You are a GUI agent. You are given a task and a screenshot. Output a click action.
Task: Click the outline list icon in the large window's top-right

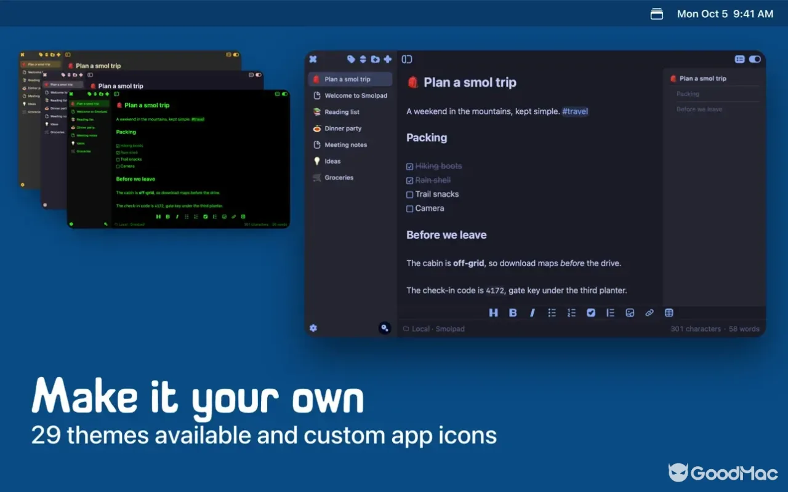[x=739, y=59]
